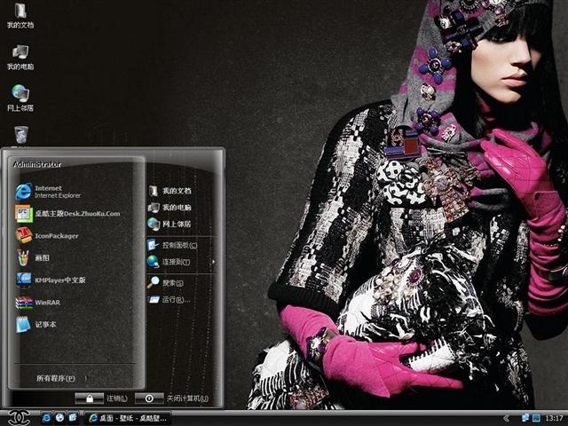Expand the 连接到(T) submenu
Screen dimensions: 568x426
coord(181,262)
